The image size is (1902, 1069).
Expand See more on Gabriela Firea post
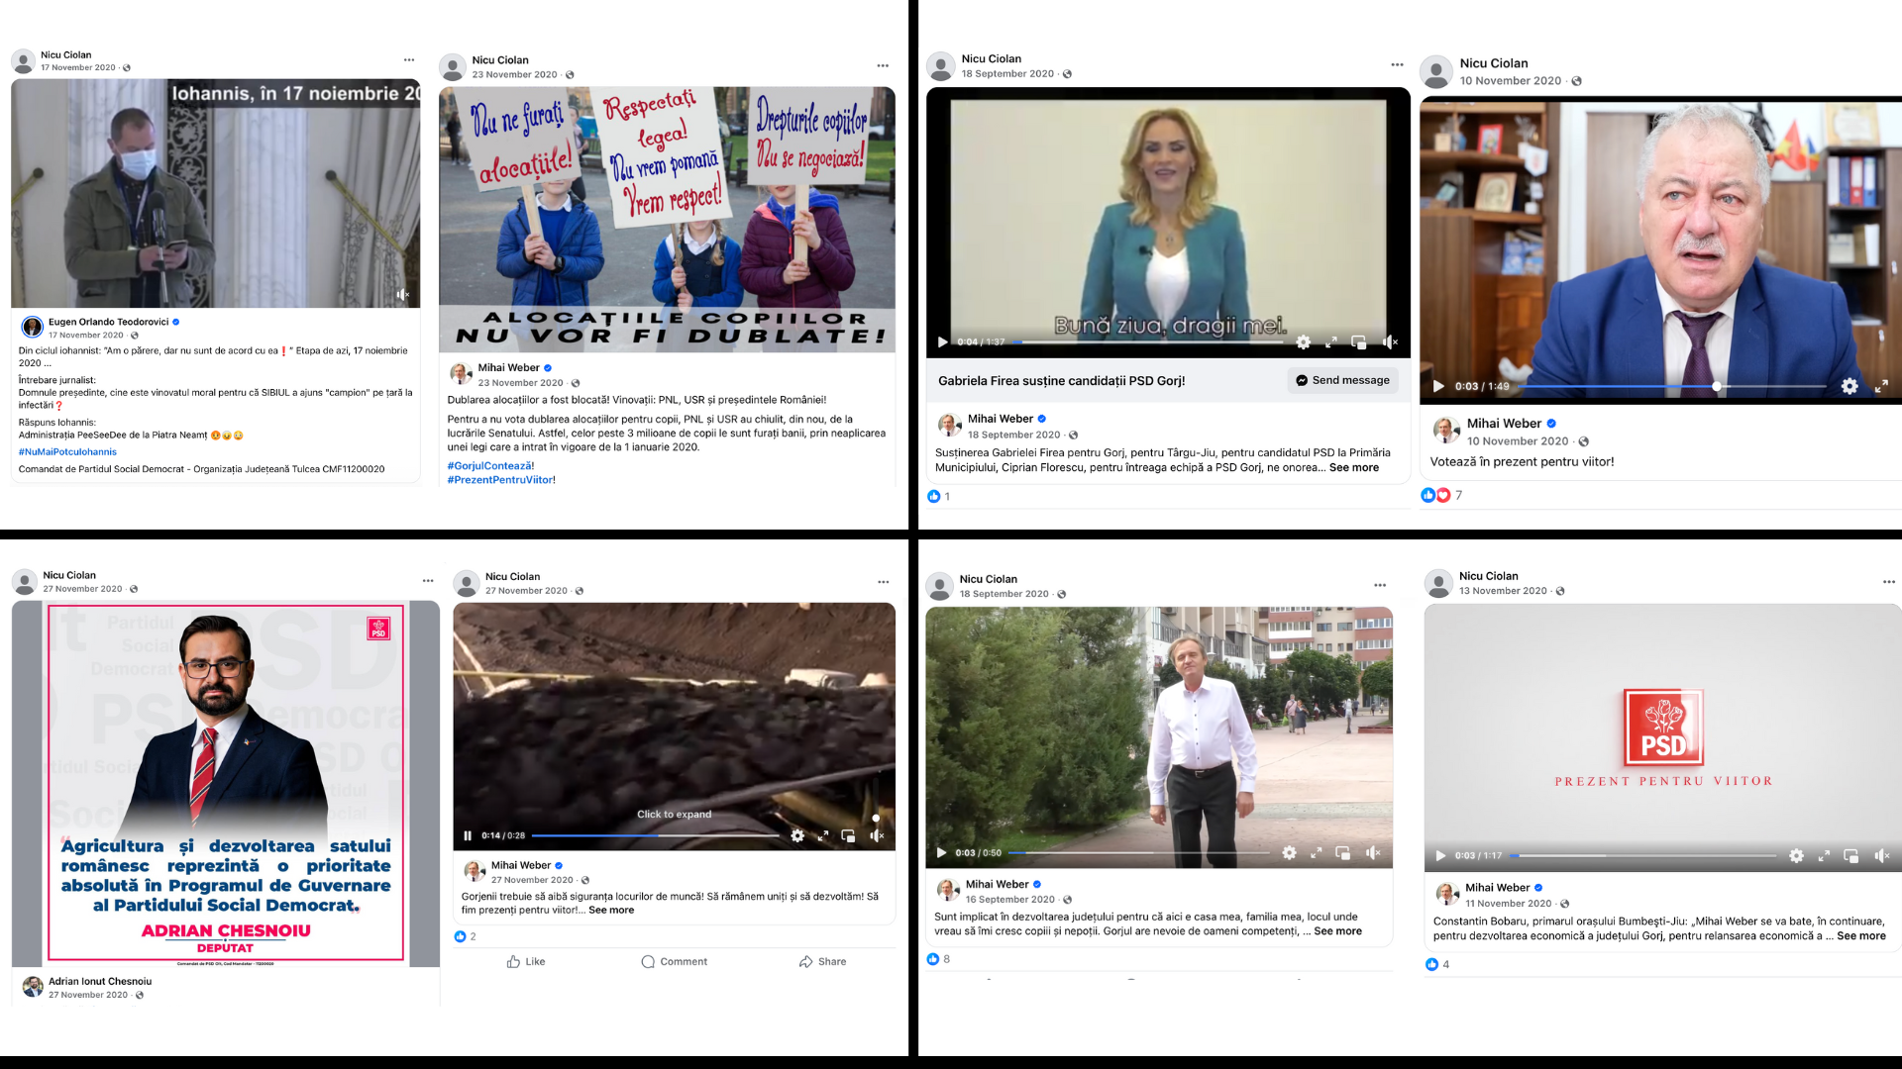point(1354,467)
